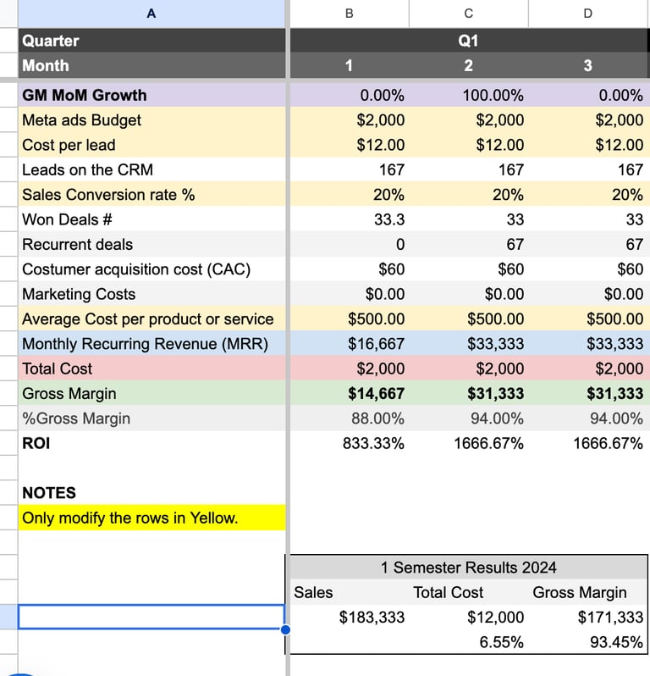Select the '1 Semester Results 2024' title cell
The image size is (650, 676).
(x=468, y=568)
